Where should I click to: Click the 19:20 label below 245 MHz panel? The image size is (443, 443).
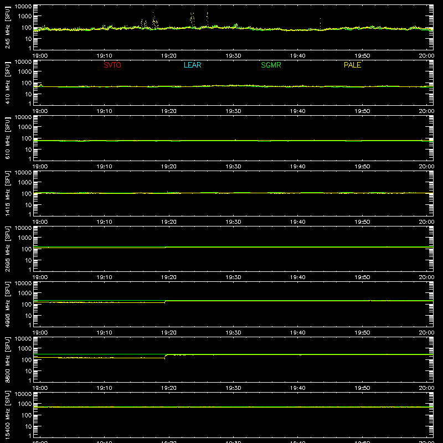169,56
